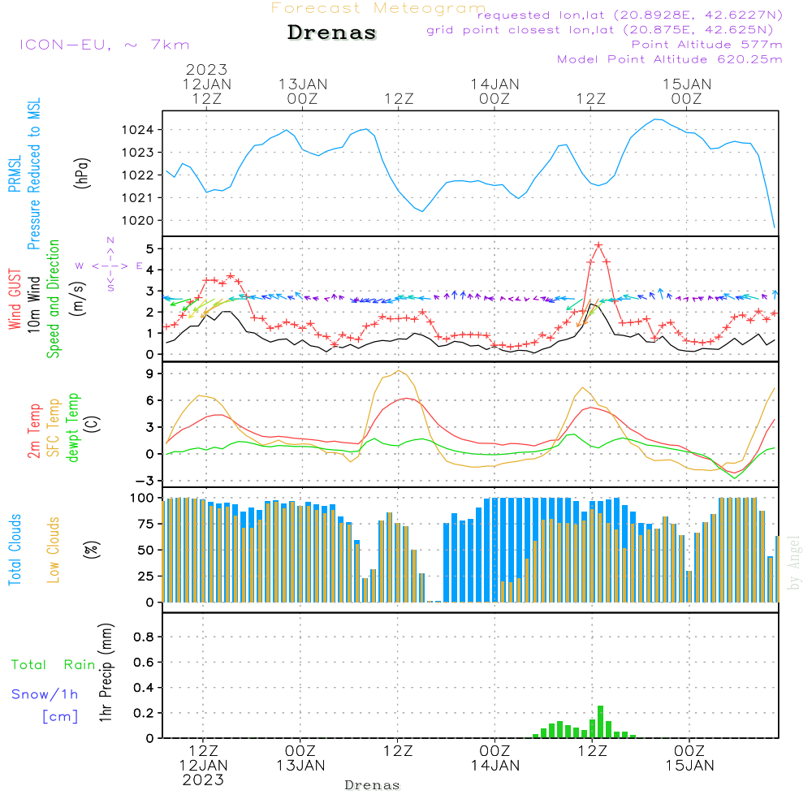Click the 'Point Altitude 577m' text
The height and width of the screenshot is (812, 812).
(706, 45)
